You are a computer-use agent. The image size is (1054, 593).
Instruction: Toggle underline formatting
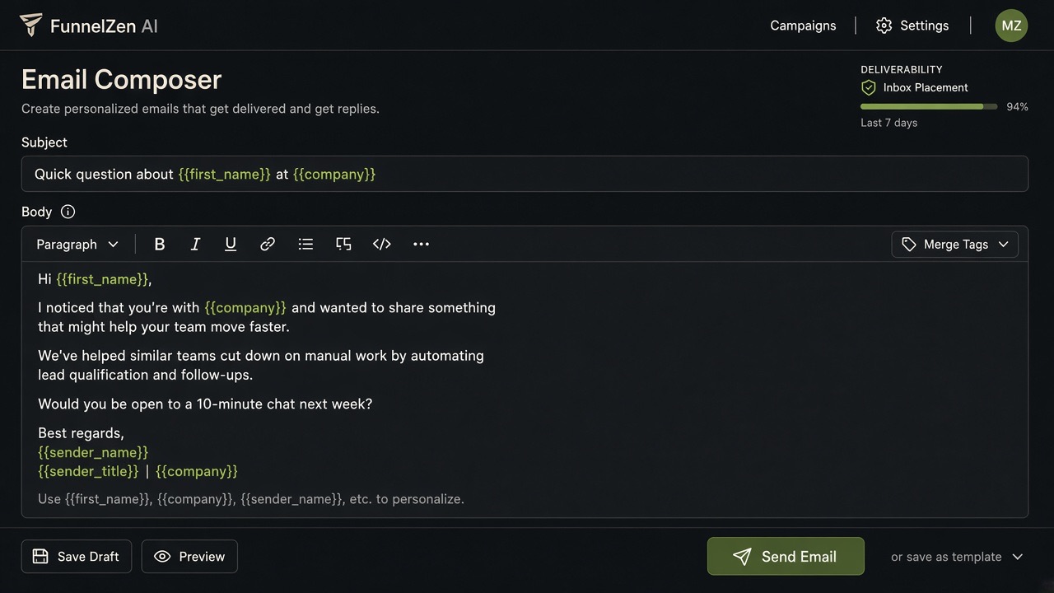pos(231,244)
